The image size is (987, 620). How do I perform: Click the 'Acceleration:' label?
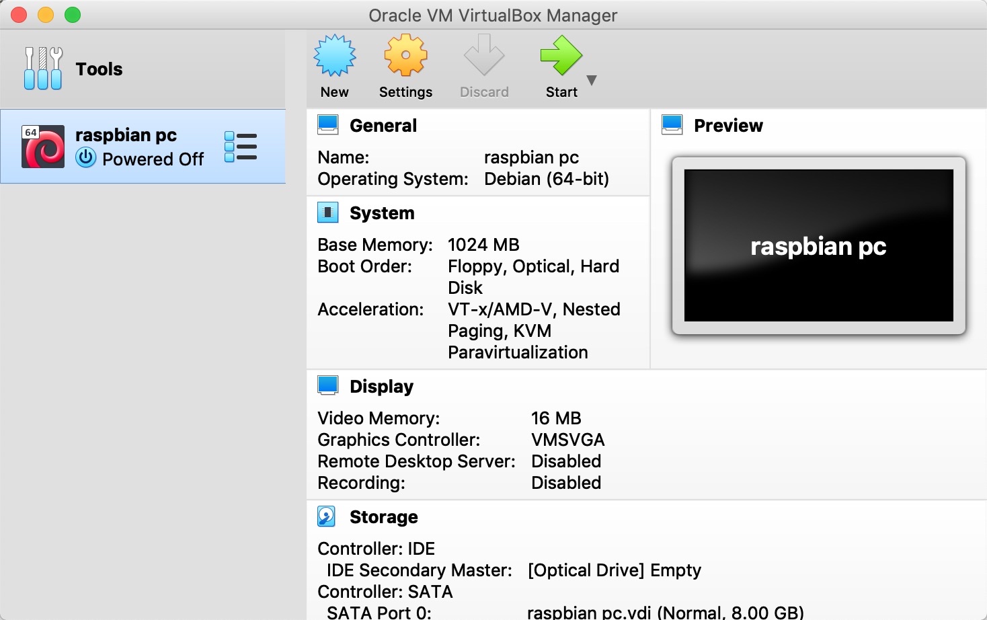[x=370, y=309]
